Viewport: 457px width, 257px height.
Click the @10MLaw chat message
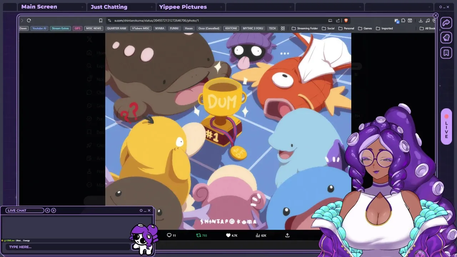[16, 241]
